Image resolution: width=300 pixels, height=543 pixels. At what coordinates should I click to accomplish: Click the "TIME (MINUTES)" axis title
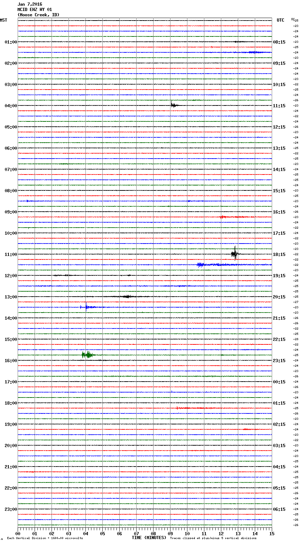(149, 538)
